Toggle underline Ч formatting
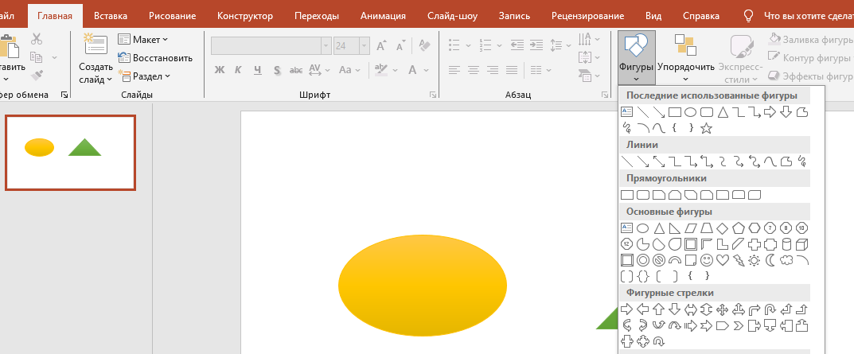 coord(258,70)
